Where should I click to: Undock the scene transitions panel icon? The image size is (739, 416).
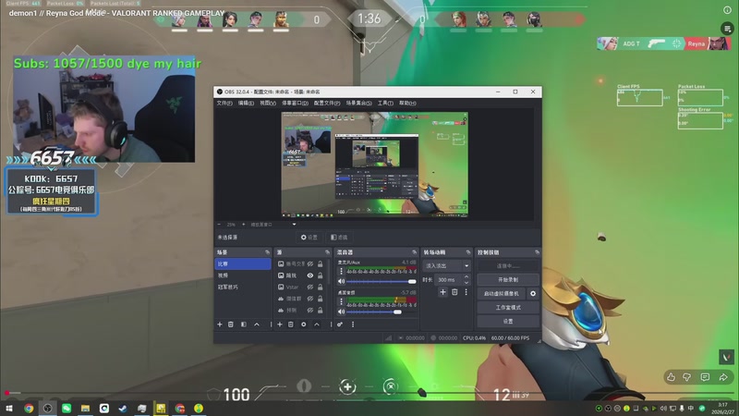[468, 252]
